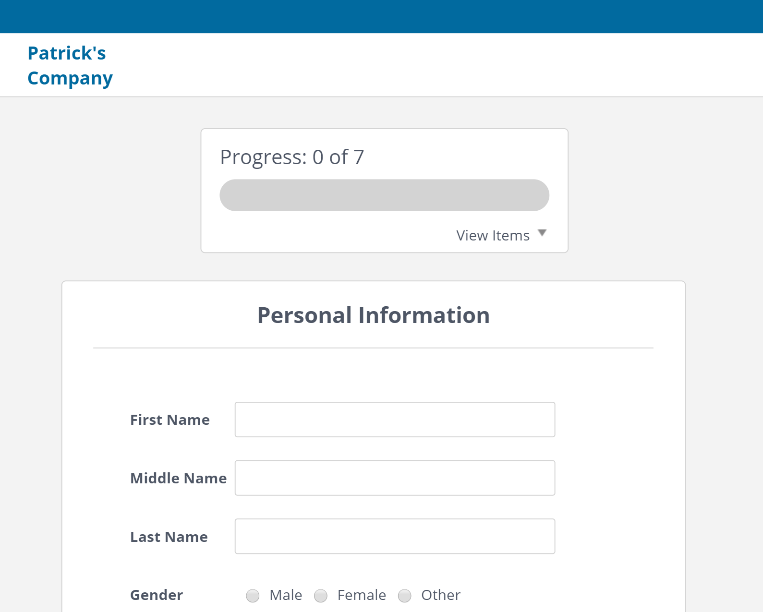This screenshot has height=612, width=763.
Task: Click the Last Name label text
Action: [169, 537]
